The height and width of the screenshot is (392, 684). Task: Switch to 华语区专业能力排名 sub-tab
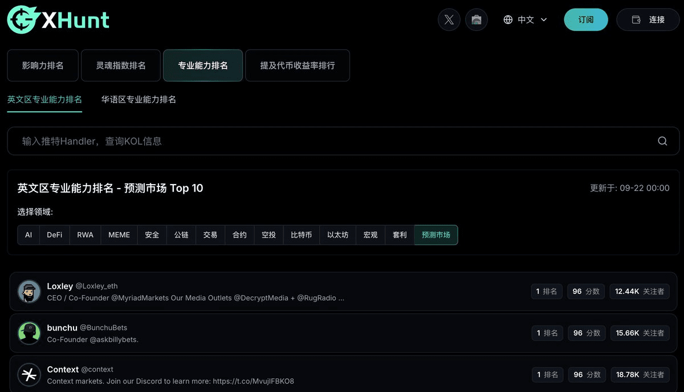coord(139,100)
